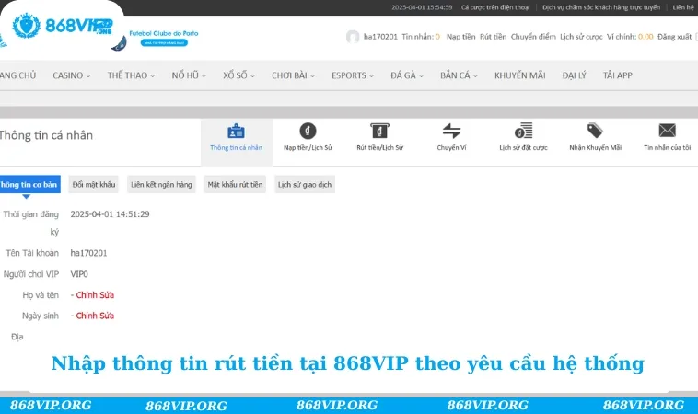Click the user avatar next to ha170201
This screenshot has width=698, height=414.
(353, 37)
